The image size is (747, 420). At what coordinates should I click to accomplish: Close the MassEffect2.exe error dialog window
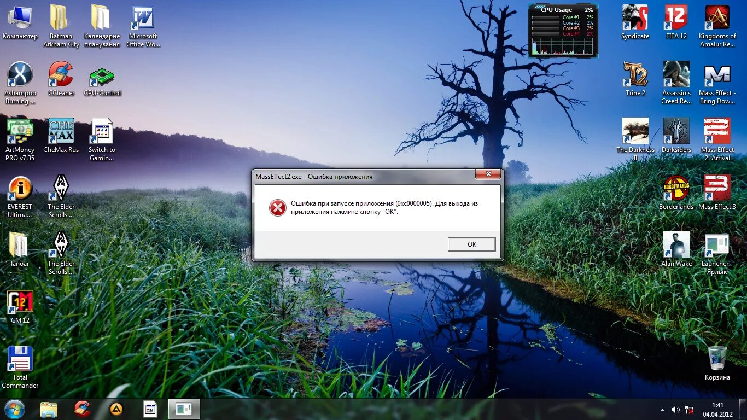pos(488,174)
